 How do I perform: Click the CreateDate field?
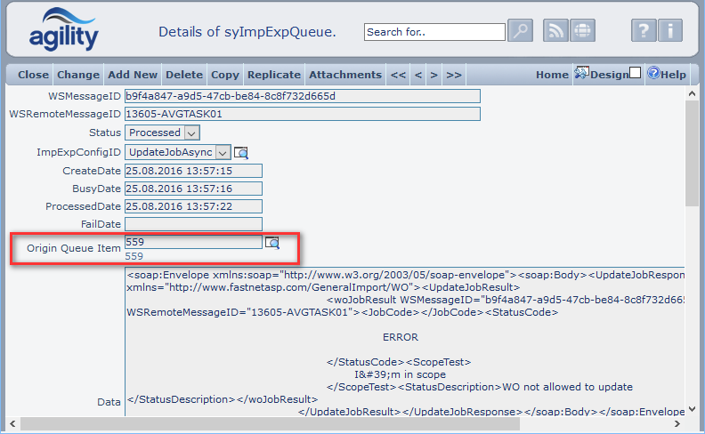tap(193, 171)
